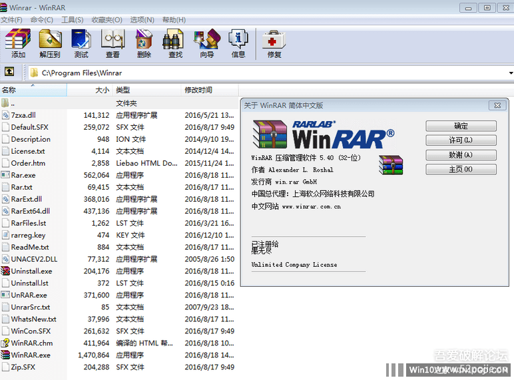Select the RarExt64.dll file icon
Image resolution: width=514 pixels, height=380 pixels.
coord(5,211)
